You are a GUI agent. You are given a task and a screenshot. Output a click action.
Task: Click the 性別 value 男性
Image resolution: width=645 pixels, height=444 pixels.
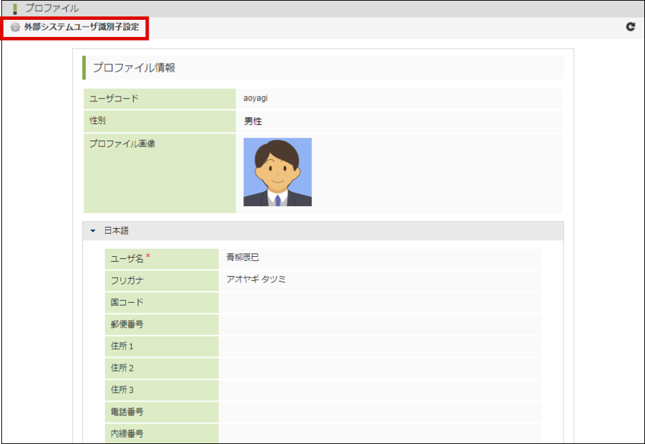[x=253, y=121]
